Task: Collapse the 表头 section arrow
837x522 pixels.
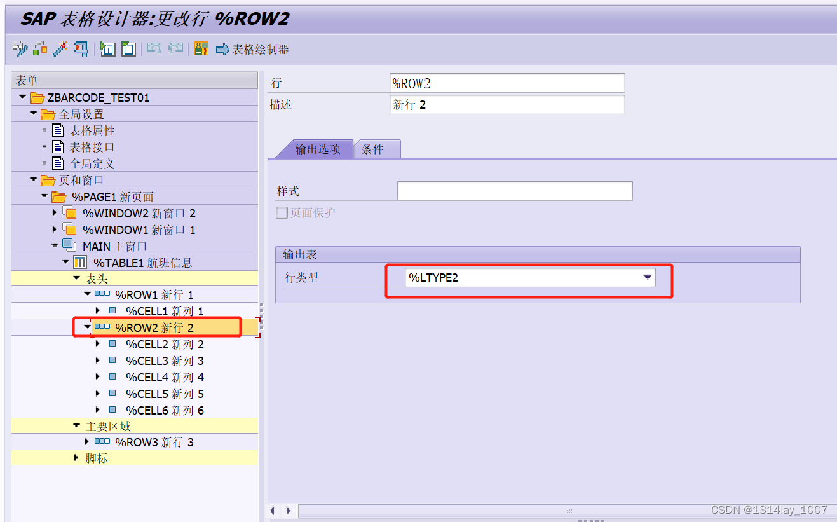Action: coord(77,278)
